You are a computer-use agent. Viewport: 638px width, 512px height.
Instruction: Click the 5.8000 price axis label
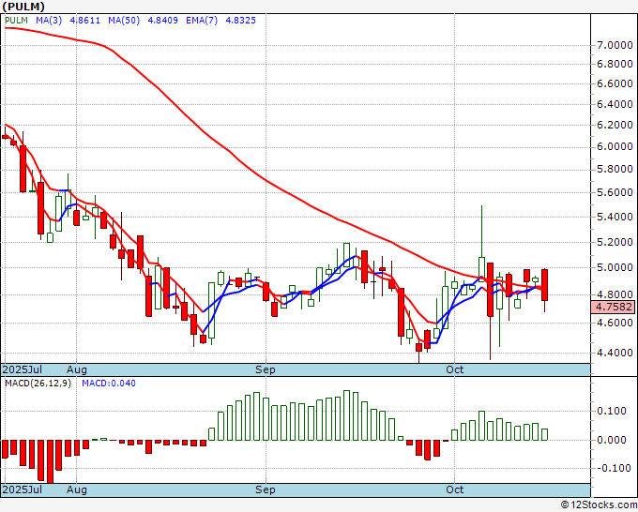point(615,169)
